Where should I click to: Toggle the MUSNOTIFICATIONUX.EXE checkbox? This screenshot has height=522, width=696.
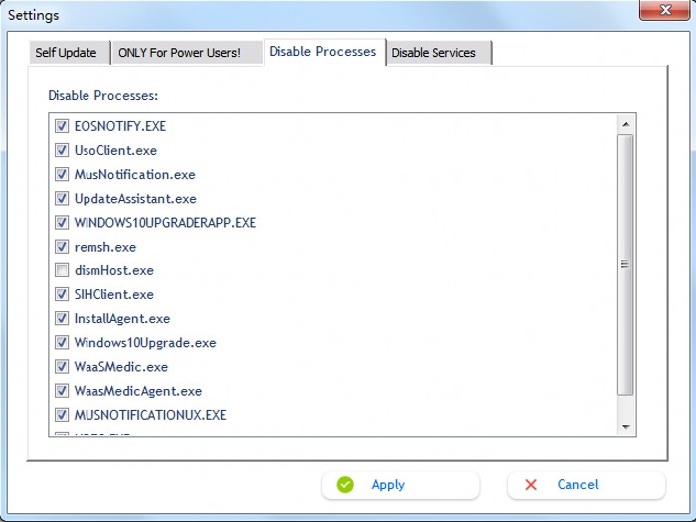(x=62, y=415)
